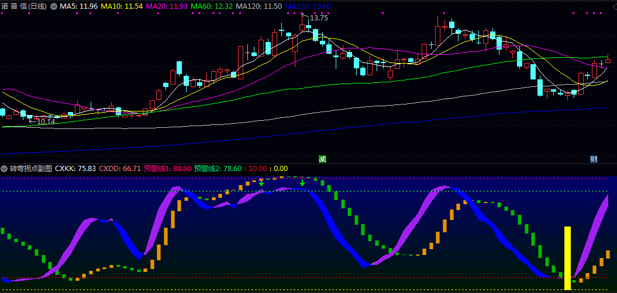Click the blue 财 event marker
The image size is (617, 293).
click(594, 159)
